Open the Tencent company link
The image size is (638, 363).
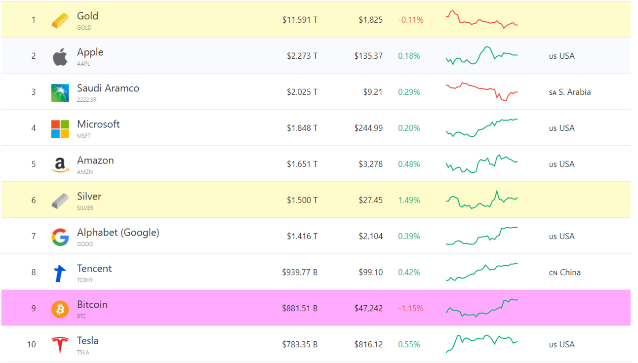(94, 268)
